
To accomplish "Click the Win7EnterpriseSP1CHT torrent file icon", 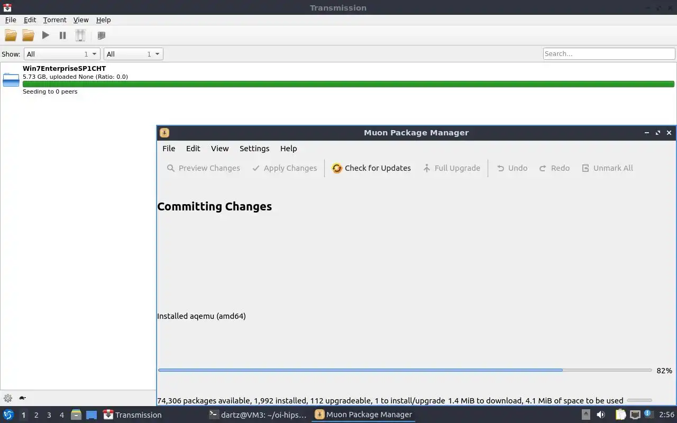I will coord(11,80).
